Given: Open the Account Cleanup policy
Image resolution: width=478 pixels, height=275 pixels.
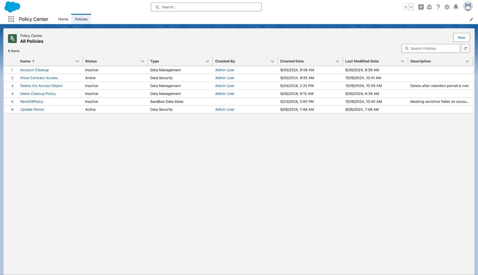Looking at the screenshot, I should 34,70.
